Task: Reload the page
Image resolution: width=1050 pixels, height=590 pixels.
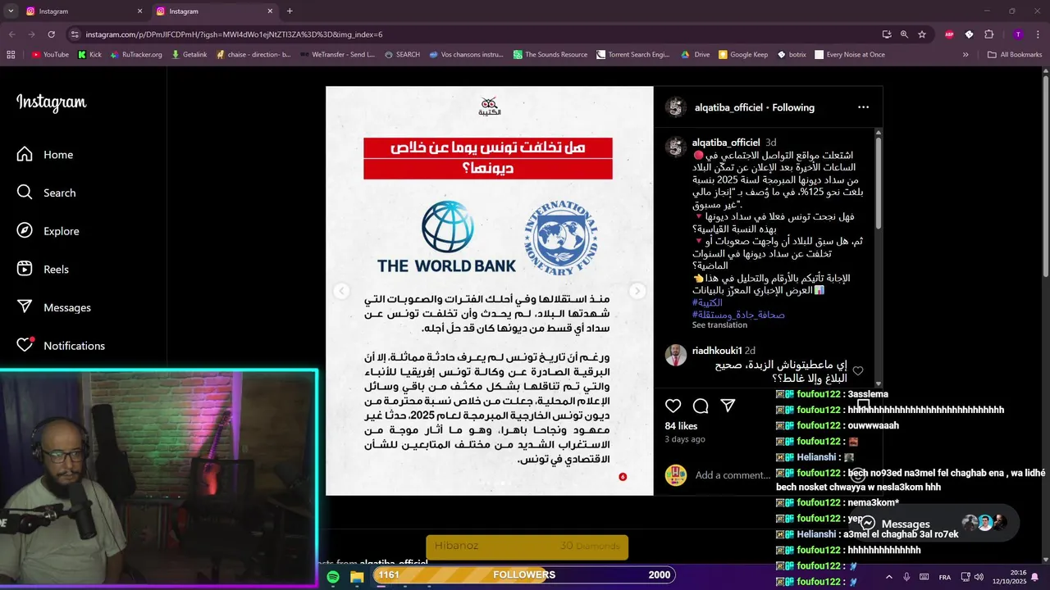Action: (51, 34)
